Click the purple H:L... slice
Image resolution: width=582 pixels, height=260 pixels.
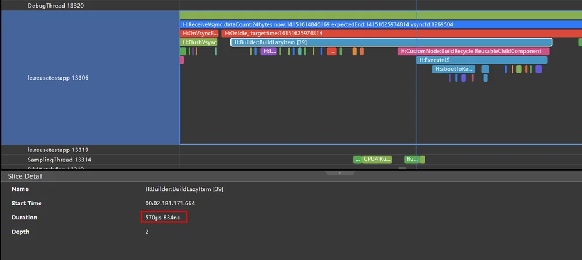coord(269,51)
